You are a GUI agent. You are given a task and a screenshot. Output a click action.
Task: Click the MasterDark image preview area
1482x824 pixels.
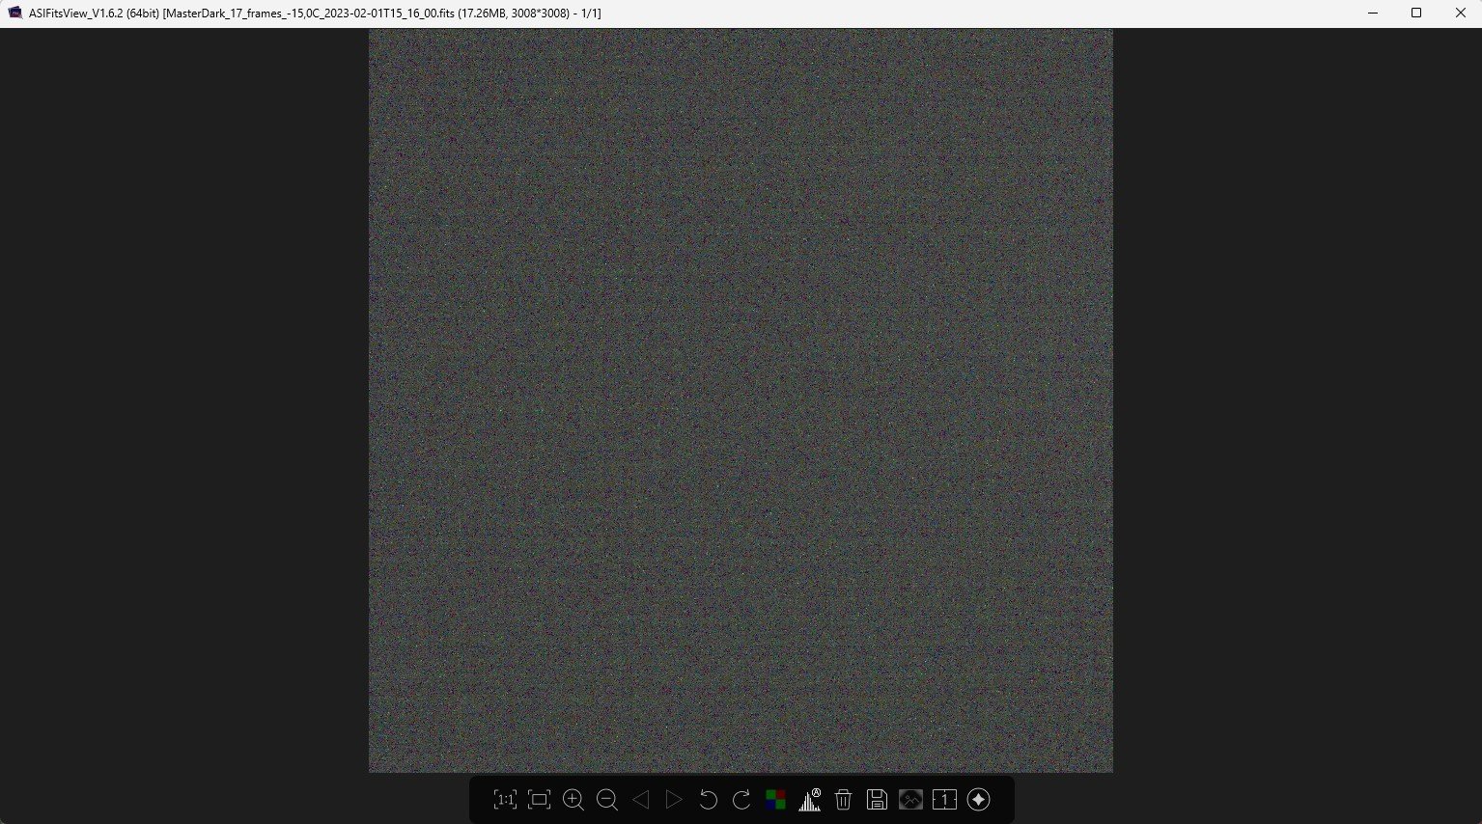click(x=741, y=400)
